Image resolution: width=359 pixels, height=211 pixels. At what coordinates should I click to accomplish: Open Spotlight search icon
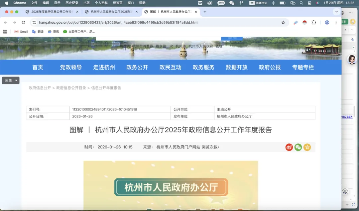pyautogui.click(x=301, y=3)
